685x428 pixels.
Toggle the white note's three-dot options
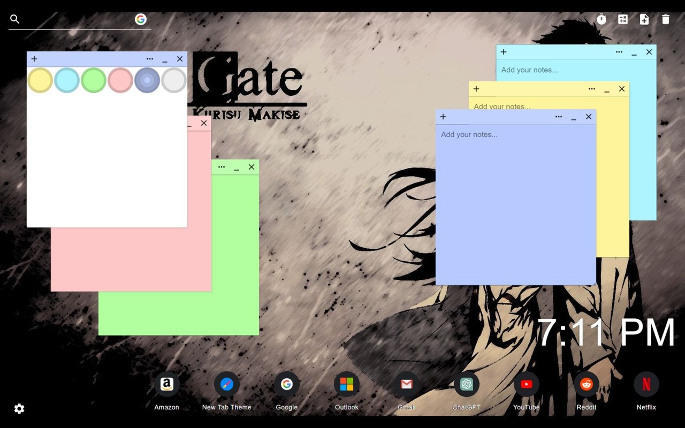150,59
